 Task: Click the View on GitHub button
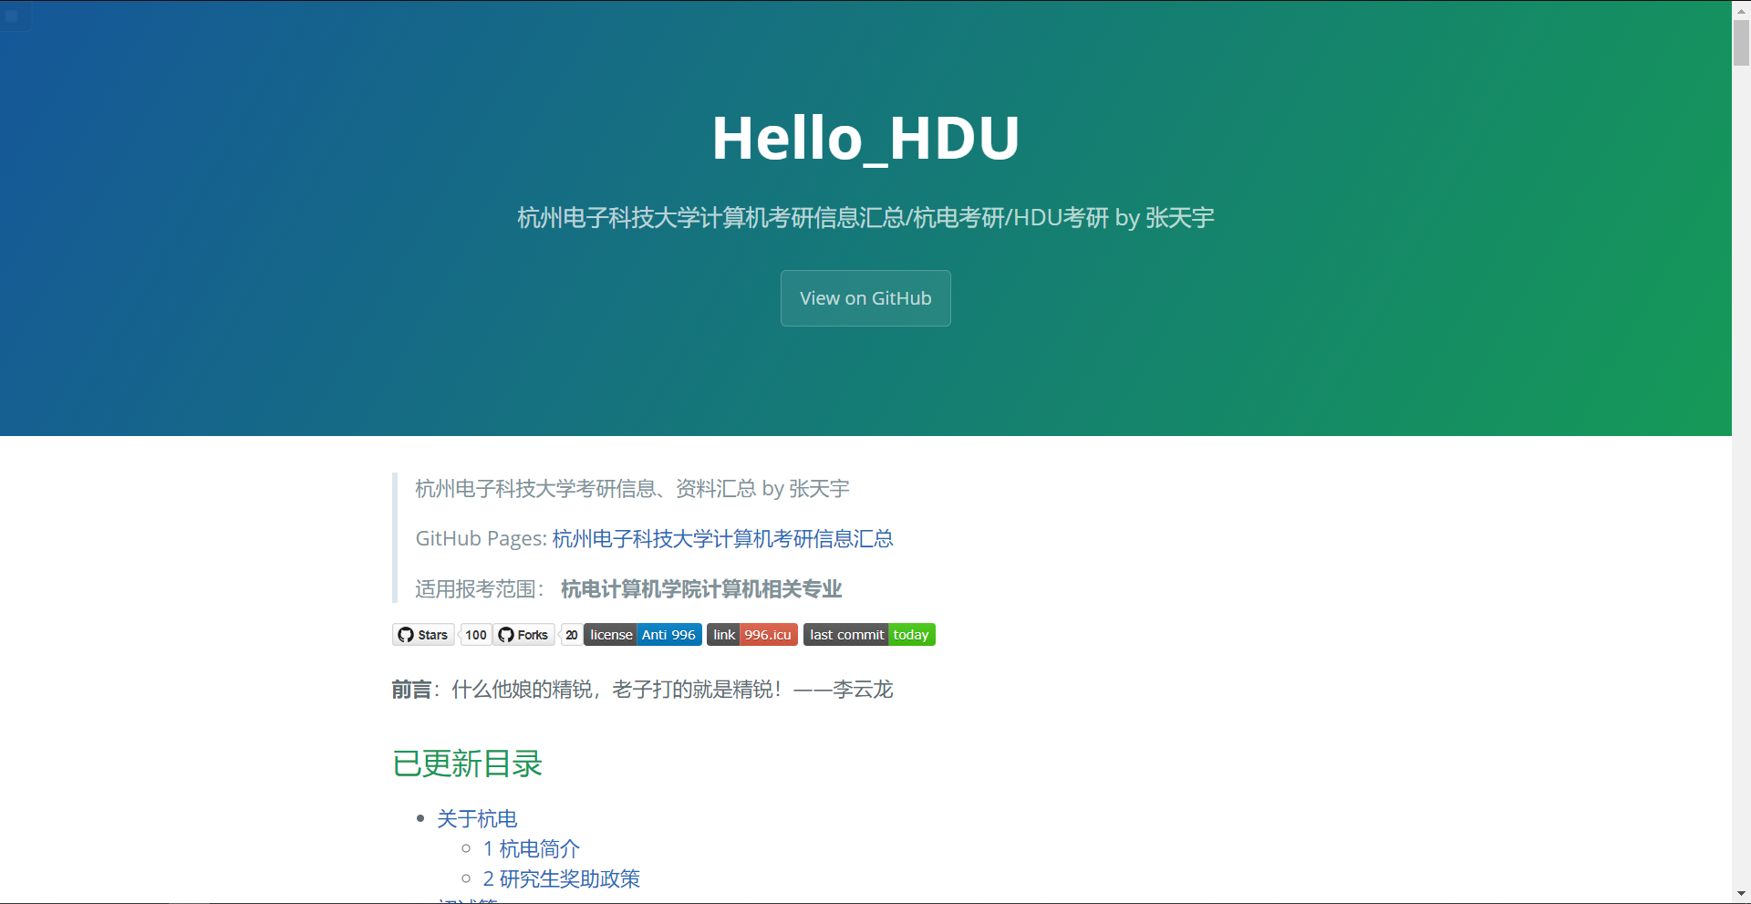tap(865, 298)
